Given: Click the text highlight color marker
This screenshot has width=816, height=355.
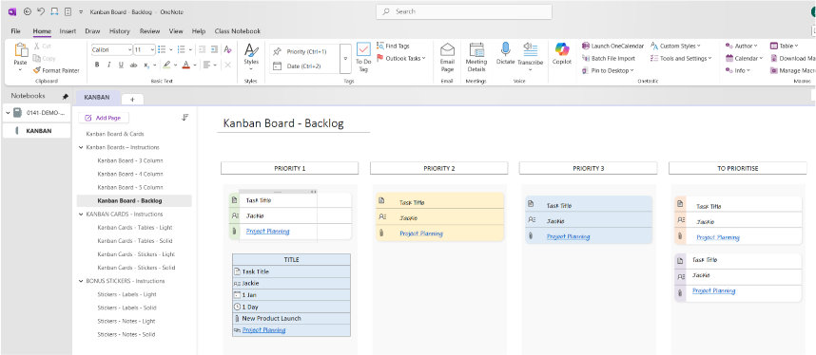Looking at the screenshot, I should [166, 65].
